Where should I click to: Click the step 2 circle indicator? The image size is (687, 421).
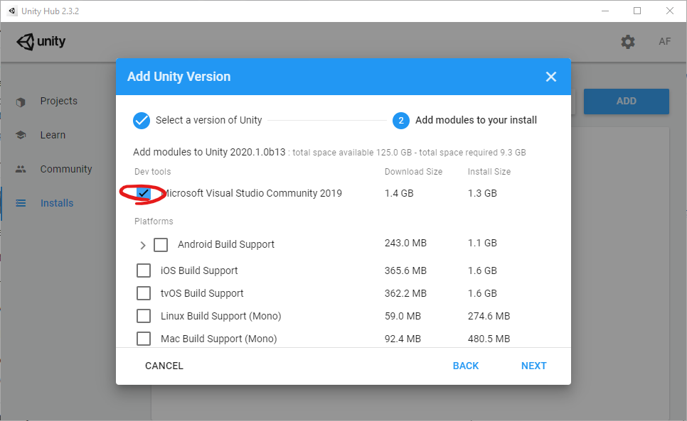401,121
